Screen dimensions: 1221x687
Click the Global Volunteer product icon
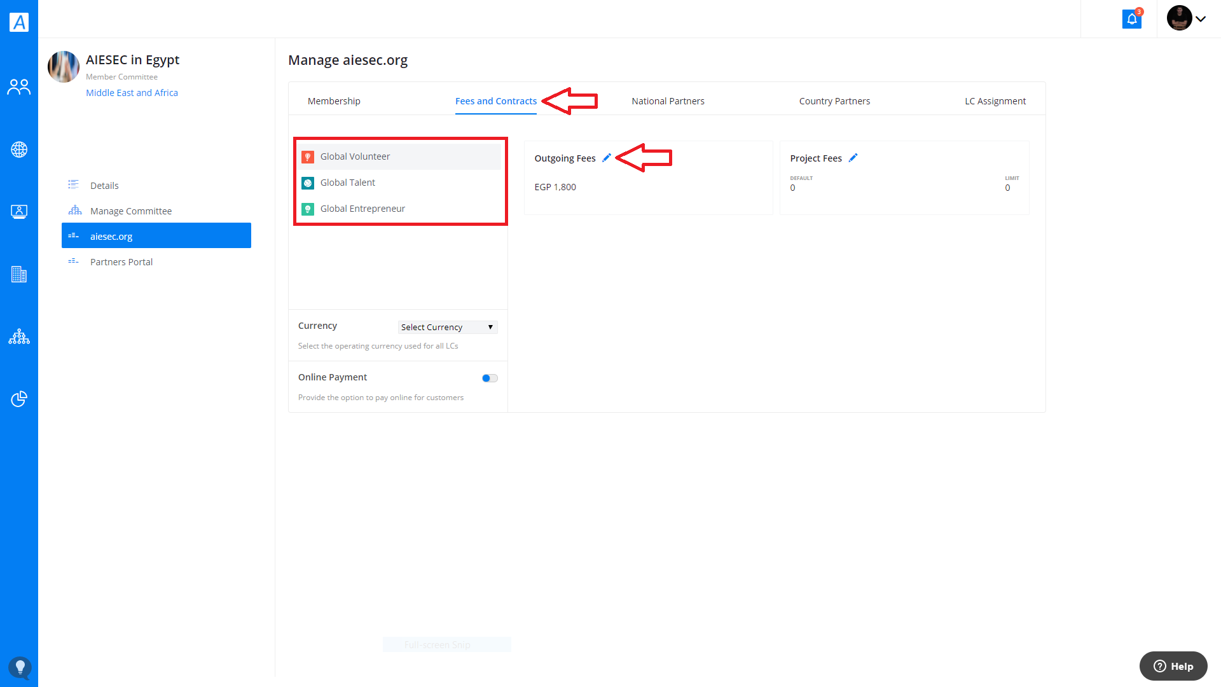pyautogui.click(x=308, y=157)
